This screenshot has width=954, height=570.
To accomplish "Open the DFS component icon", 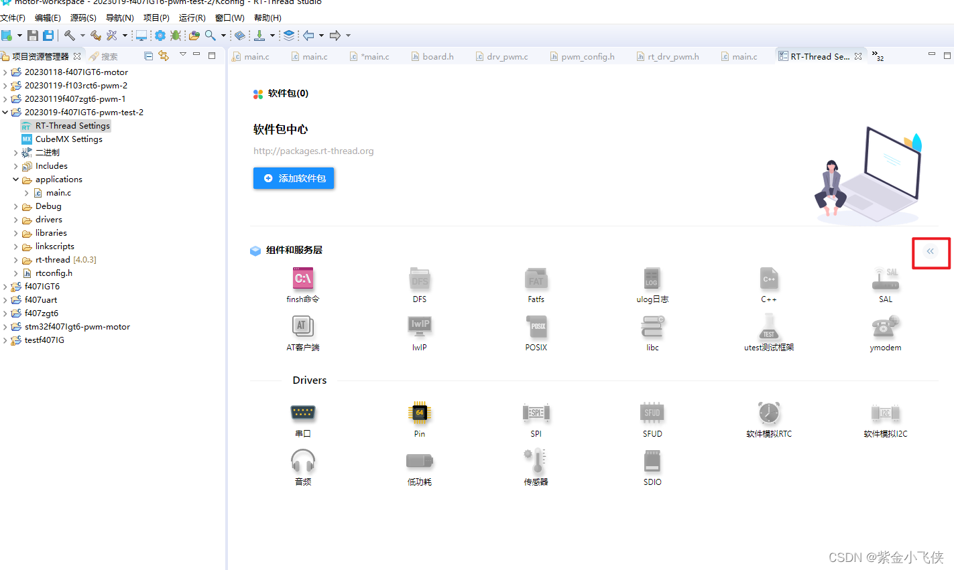I will 420,278.
